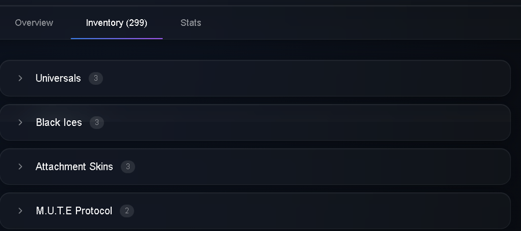Click the 2 badge beside M.U.T.E Protocol

pos(127,211)
